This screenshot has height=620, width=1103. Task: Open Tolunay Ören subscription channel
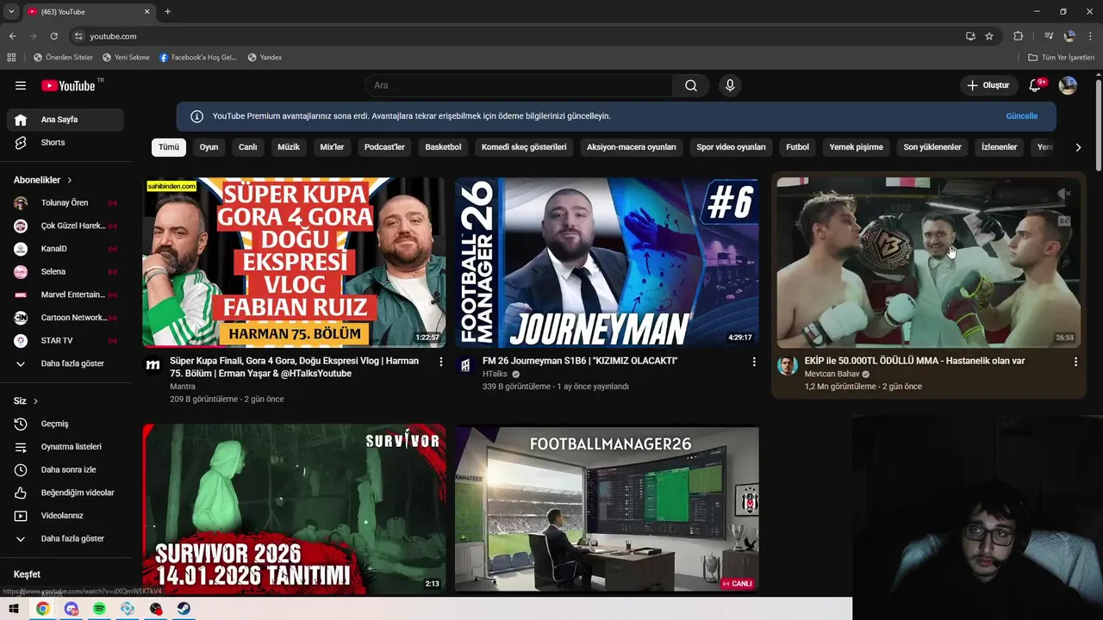tap(65, 202)
